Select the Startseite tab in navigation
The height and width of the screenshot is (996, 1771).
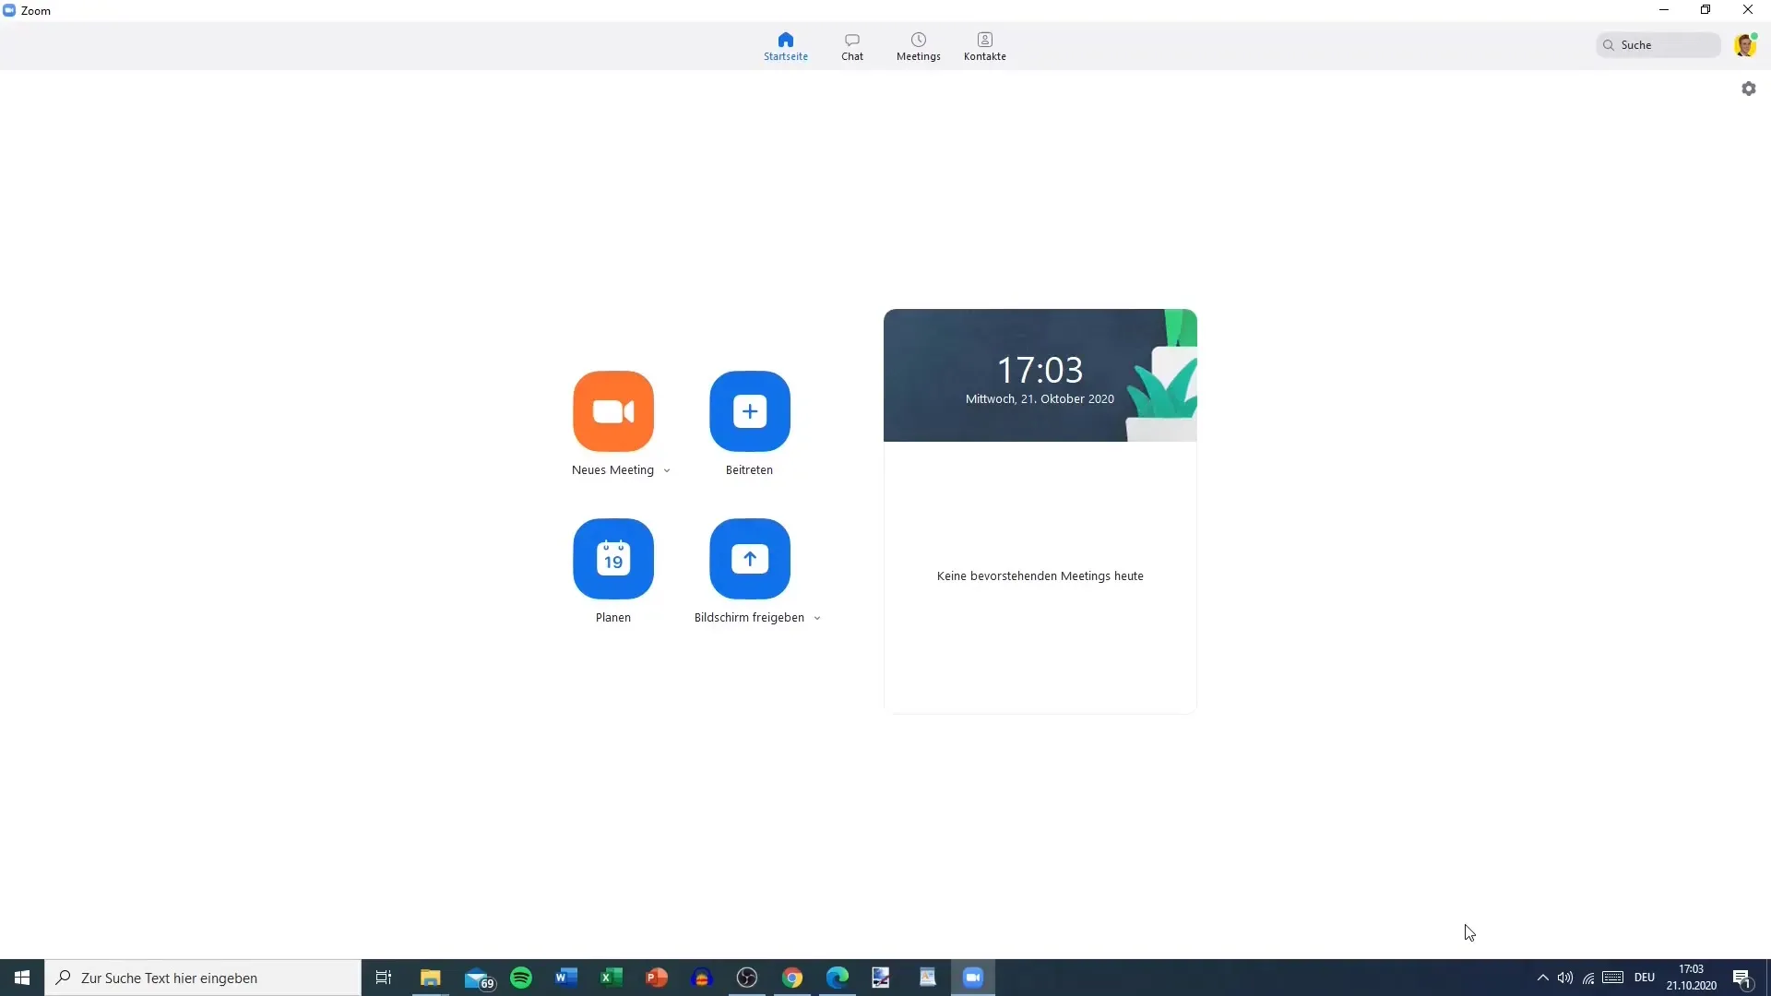[x=786, y=45]
